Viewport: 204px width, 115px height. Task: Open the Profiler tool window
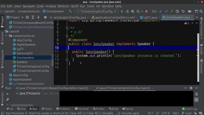(99, 109)
